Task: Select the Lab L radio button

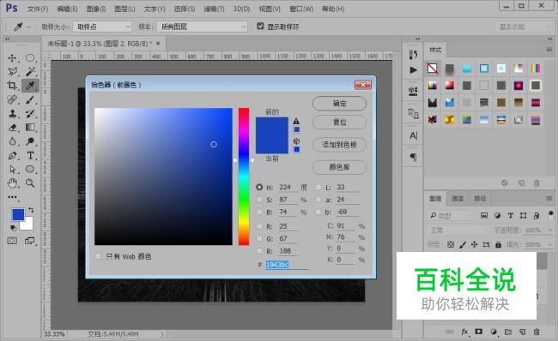Action: point(318,187)
